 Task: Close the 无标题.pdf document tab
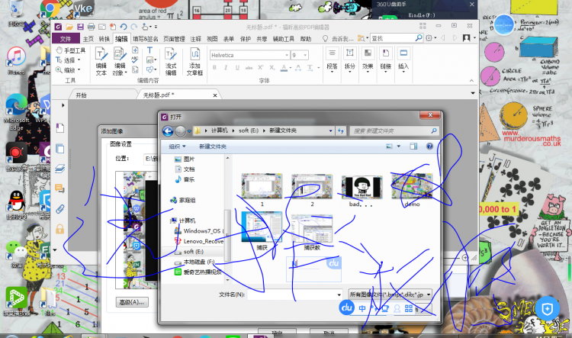215,95
